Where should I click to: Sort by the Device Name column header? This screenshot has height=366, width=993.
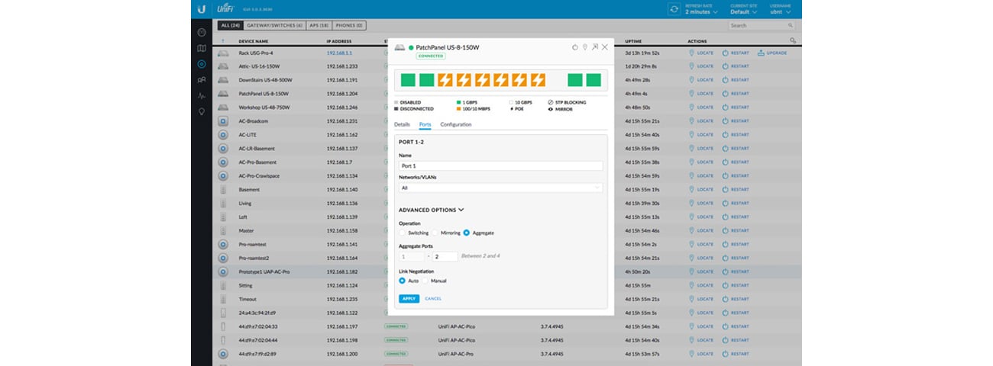click(254, 41)
